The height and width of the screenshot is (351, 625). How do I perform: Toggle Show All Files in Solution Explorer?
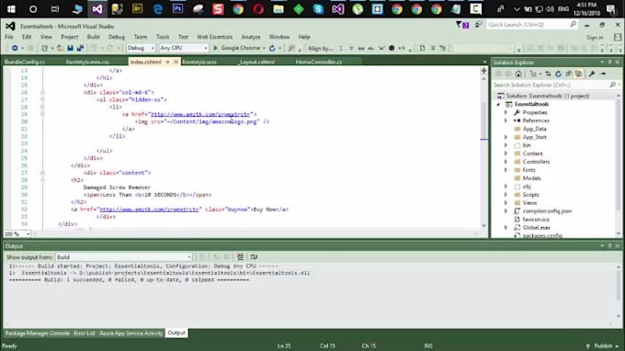(x=578, y=74)
